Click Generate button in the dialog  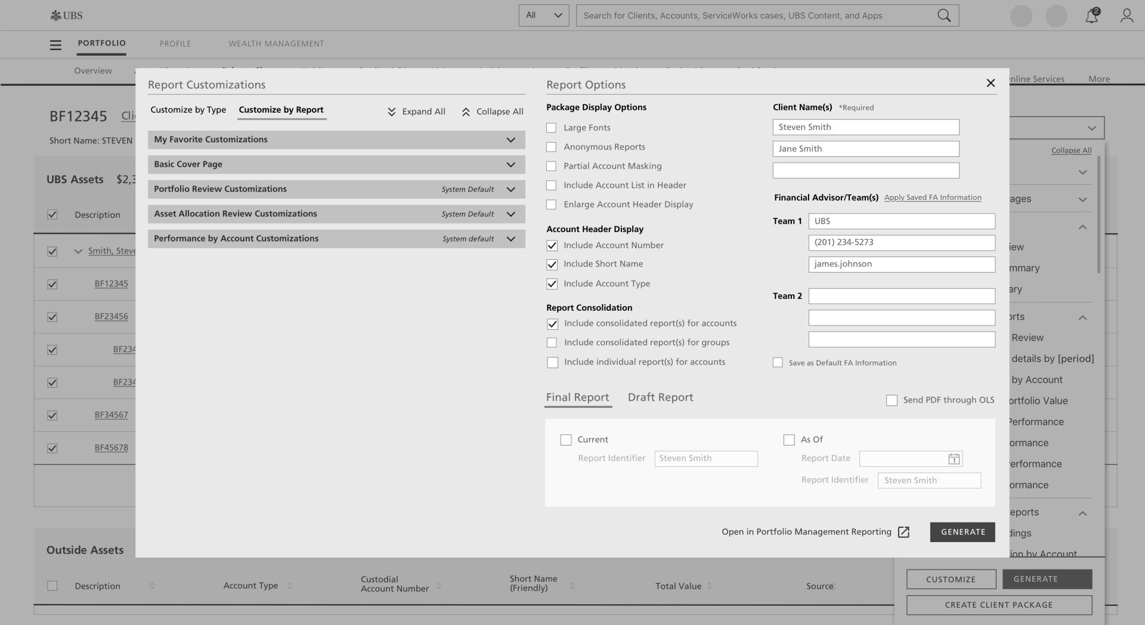pyautogui.click(x=963, y=532)
